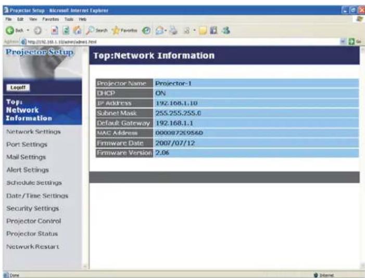Click the sidebar frame scroll up arrow
This screenshot has width=365, height=278.
tap(85, 49)
